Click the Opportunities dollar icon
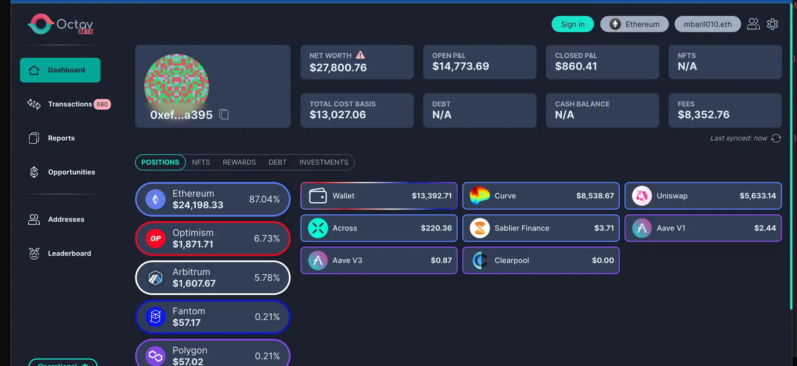 pyautogui.click(x=34, y=172)
